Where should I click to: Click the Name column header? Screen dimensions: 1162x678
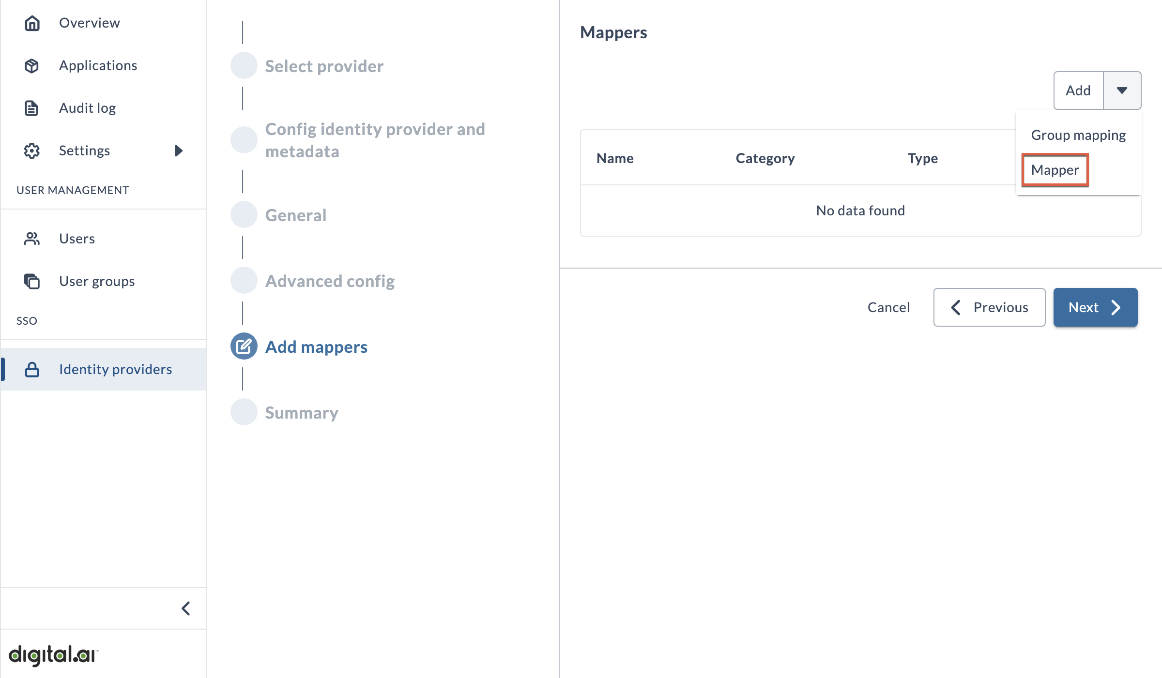coord(615,158)
